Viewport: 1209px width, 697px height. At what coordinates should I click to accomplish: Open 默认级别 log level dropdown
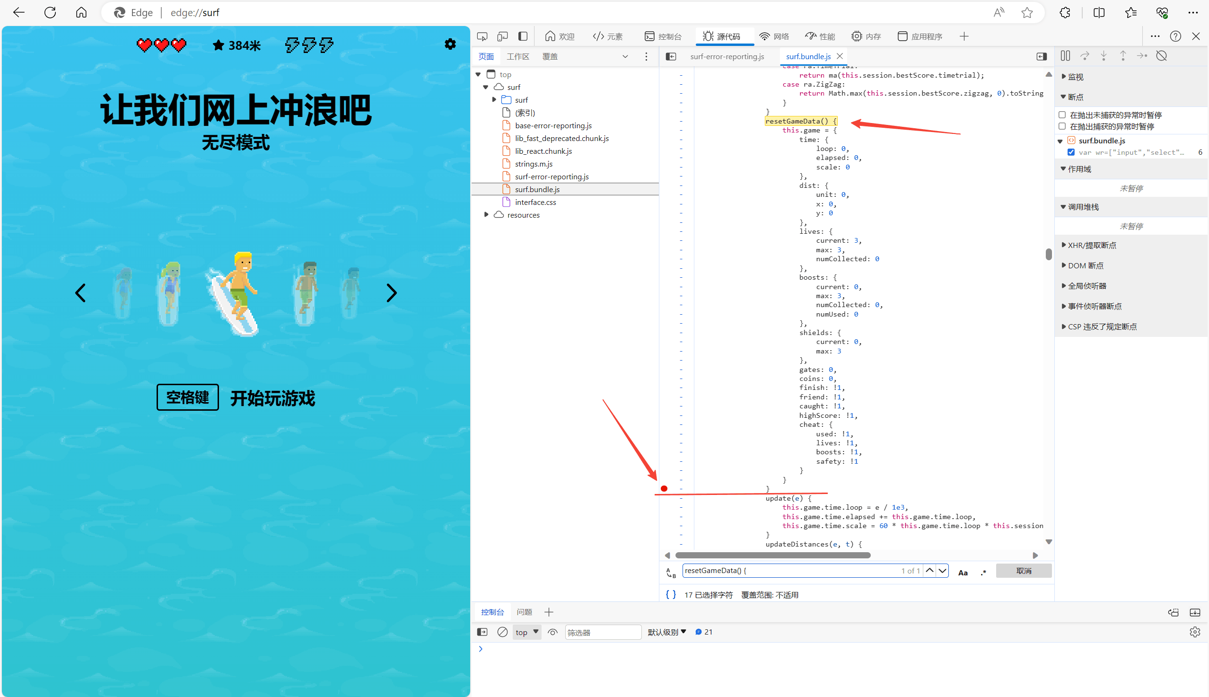(x=667, y=632)
